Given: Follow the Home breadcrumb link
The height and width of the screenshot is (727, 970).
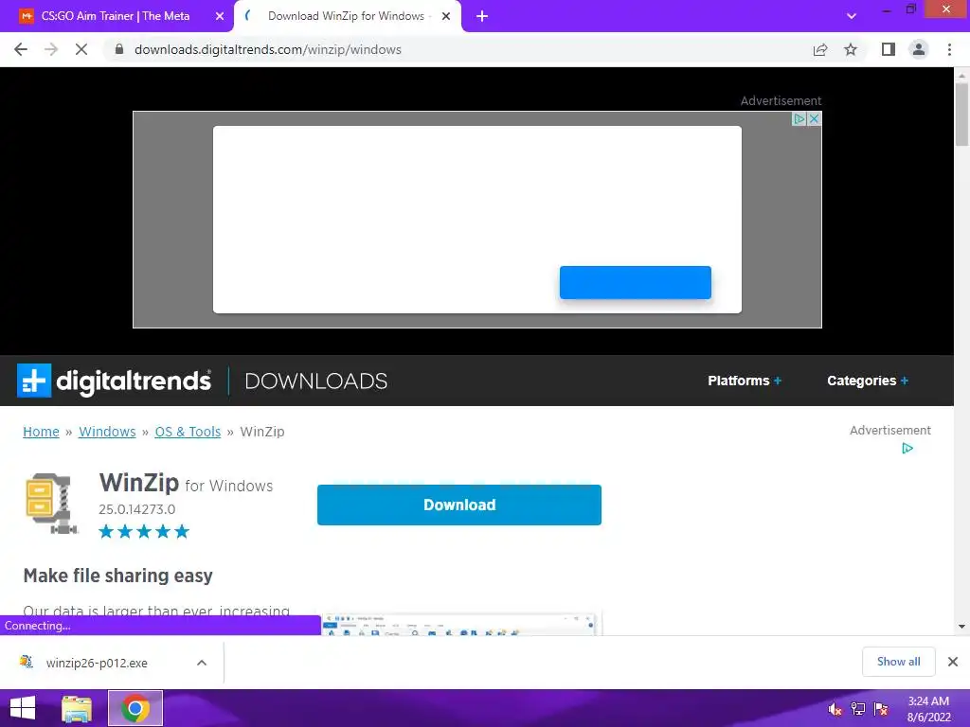Looking at the screenshot, I should pyautogui.click(x=41, y=432).
